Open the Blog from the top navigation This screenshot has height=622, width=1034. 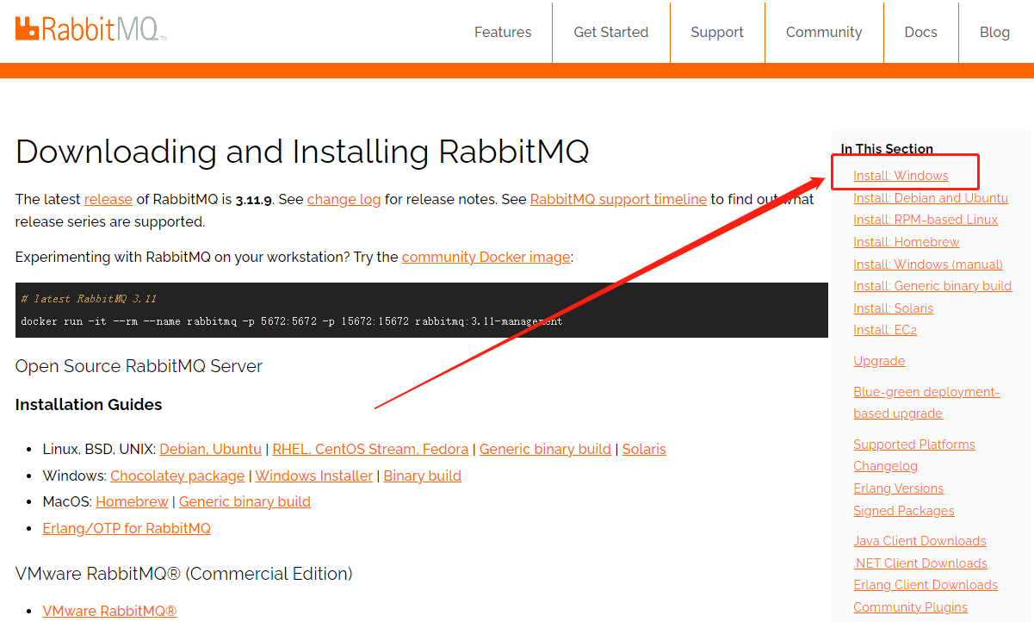coord(994,32)
